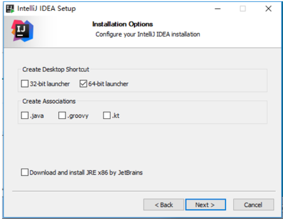Go to the next setup step

point(206,205)
